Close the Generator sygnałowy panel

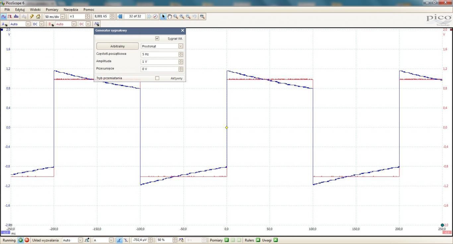point(182,30)
